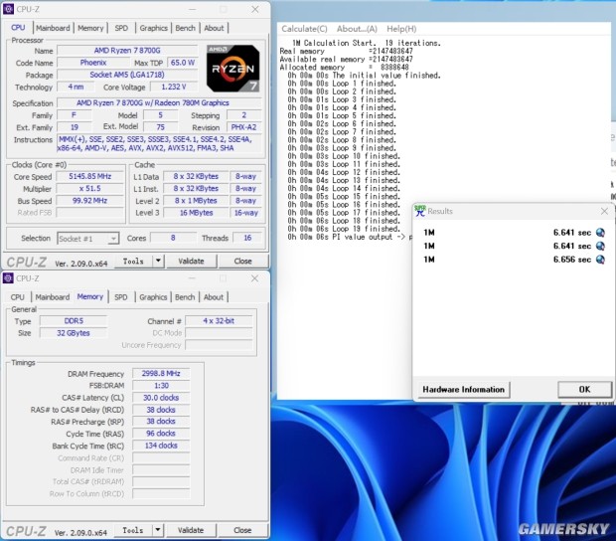Click the Package value Socket AM5 (LGA1718)
616x541 pixels.
[x=127, y=75]
